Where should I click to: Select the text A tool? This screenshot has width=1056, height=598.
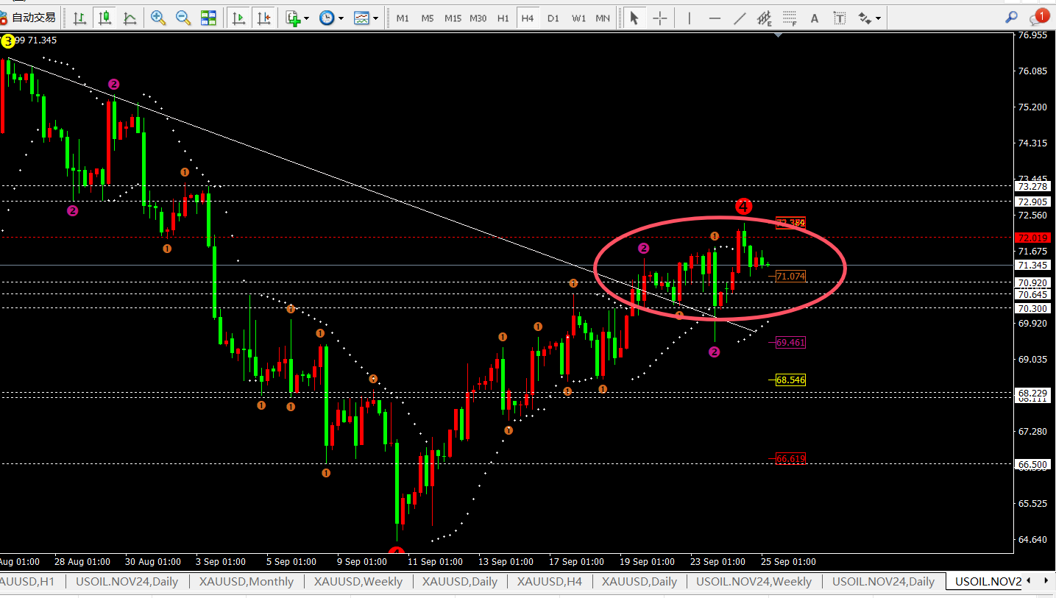point(815,18)
